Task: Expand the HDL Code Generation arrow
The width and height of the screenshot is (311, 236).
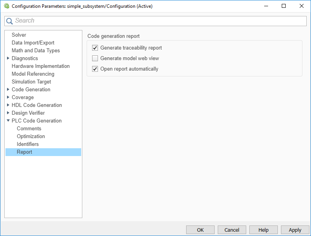Action: click(x=8, y=105)
